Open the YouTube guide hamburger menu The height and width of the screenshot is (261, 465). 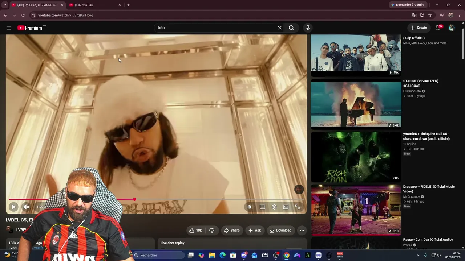[9, 28]
